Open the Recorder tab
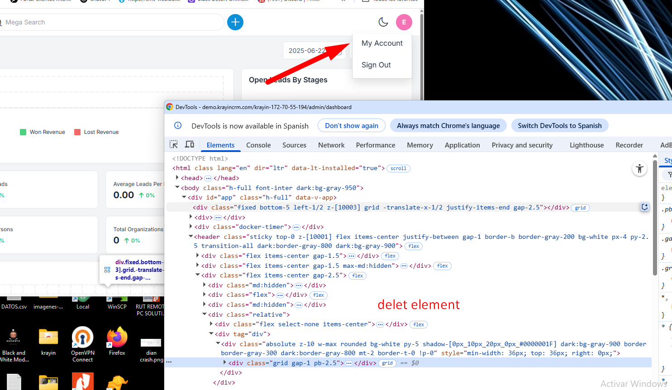The image size is (672, 390). pos(629,145)
